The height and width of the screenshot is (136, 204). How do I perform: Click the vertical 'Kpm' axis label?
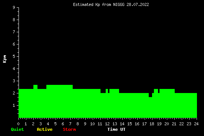point(4,59)
